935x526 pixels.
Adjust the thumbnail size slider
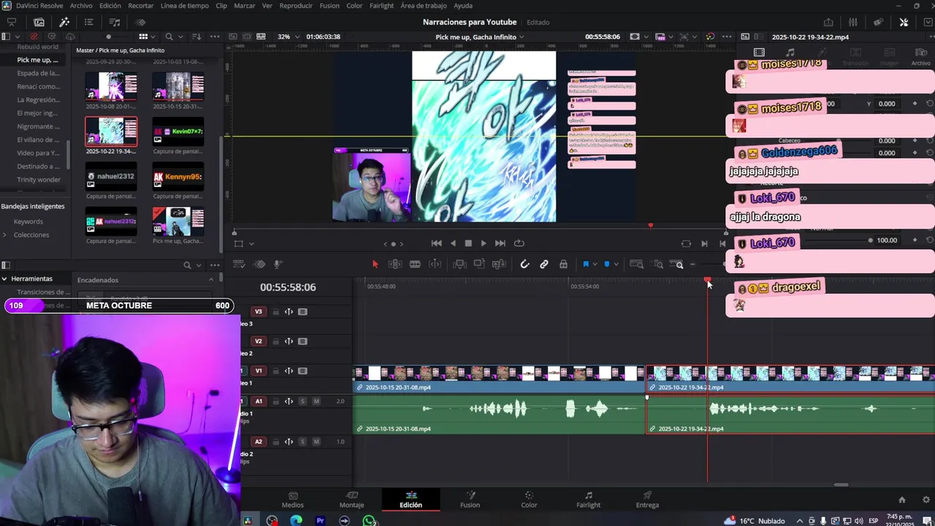pyautogui.click(x=109, y=37)
